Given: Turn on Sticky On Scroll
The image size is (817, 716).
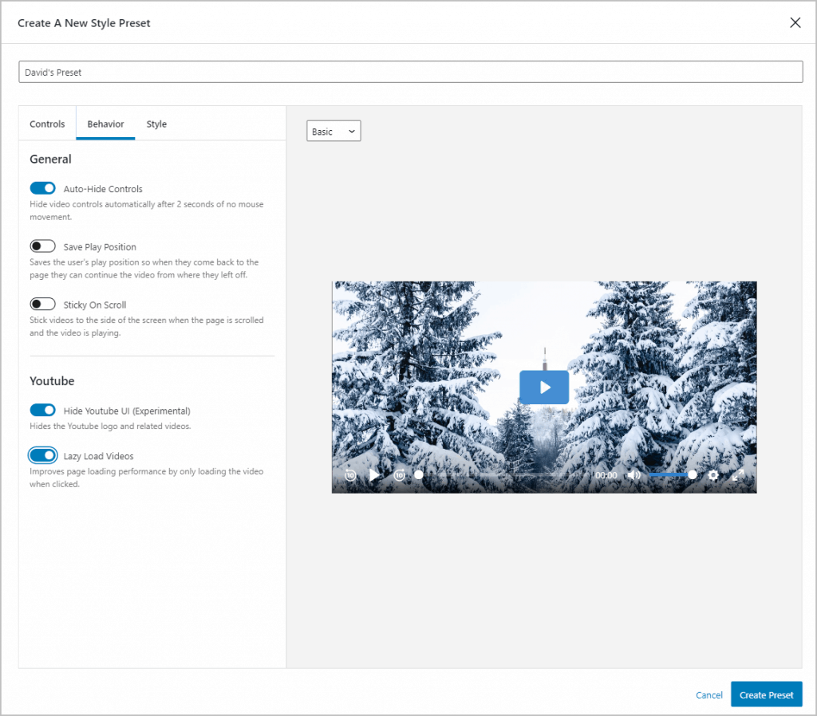Looking at the screenshot, I should coord(42,304).
